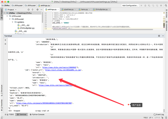The image size is (168, 119).
Task: Hide the Project panel with minus icon
Action: click(x=41, y=10)
